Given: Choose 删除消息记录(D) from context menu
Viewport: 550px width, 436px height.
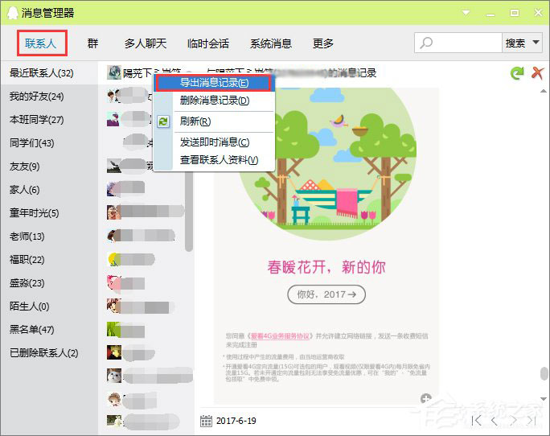Looking at the screenshot, I should (x=214, y=101).
